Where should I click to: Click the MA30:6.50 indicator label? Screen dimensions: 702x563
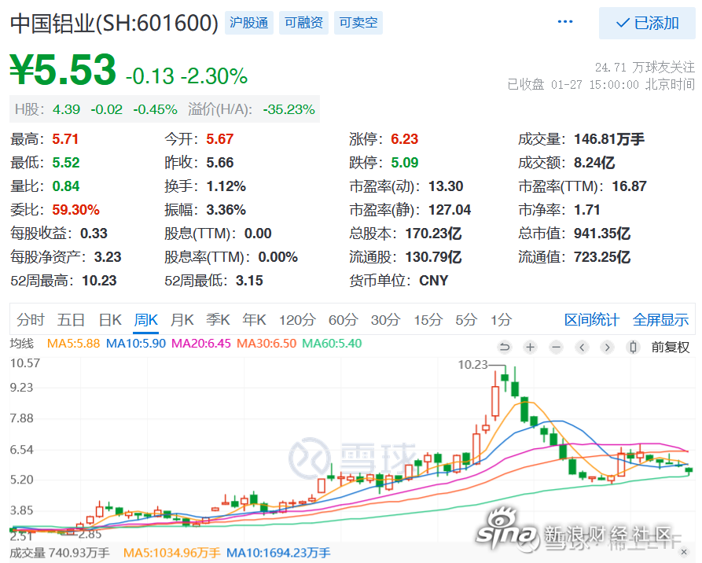click(266, 344)
